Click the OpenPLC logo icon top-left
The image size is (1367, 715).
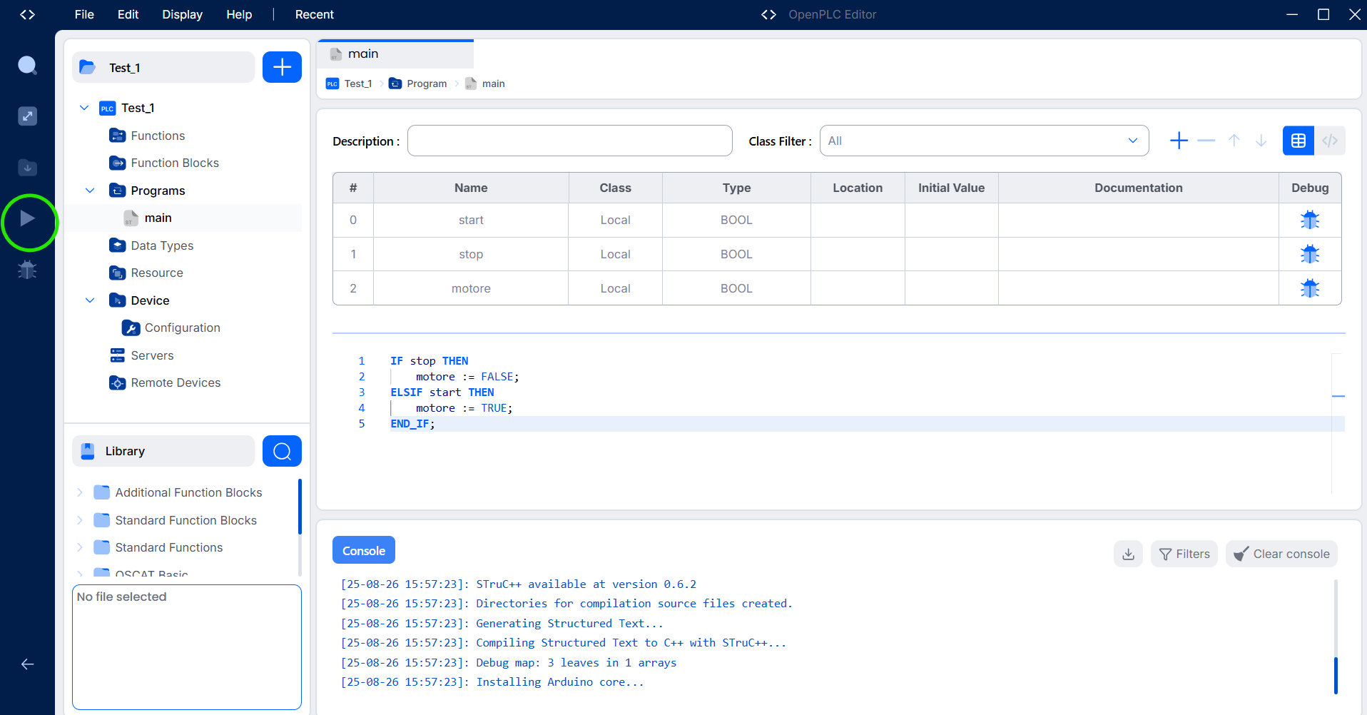pyautogui.click(x=28, y=14)
